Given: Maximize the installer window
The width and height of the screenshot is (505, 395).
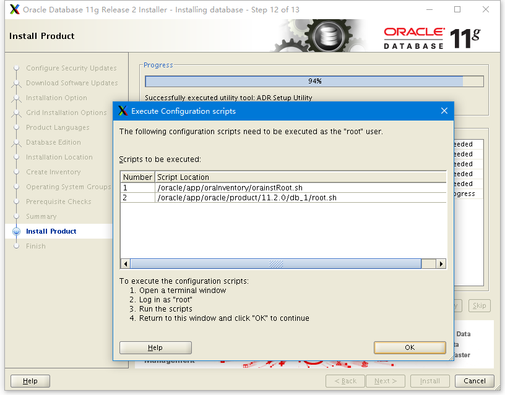Looking at the screenshot, I should (x=457, y=9).
